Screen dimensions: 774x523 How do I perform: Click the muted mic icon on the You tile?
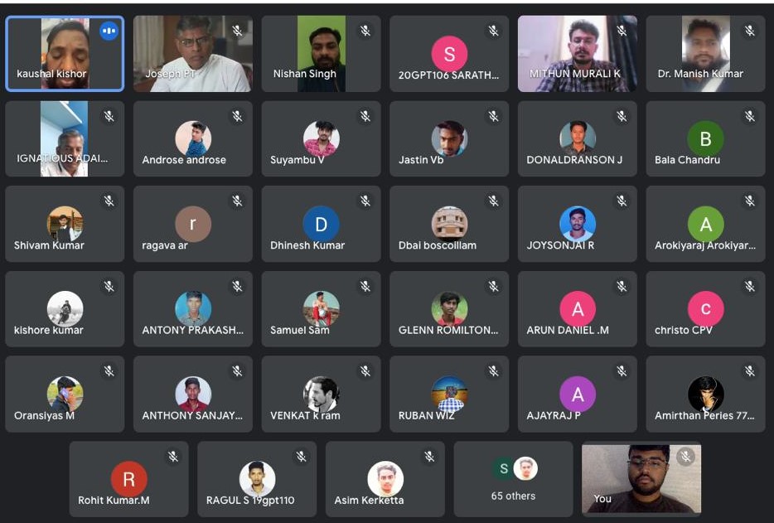click(x=685, y=457)
